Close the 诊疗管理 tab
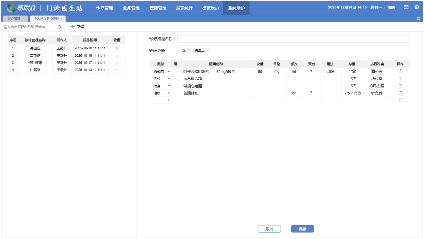 (23, 19)
